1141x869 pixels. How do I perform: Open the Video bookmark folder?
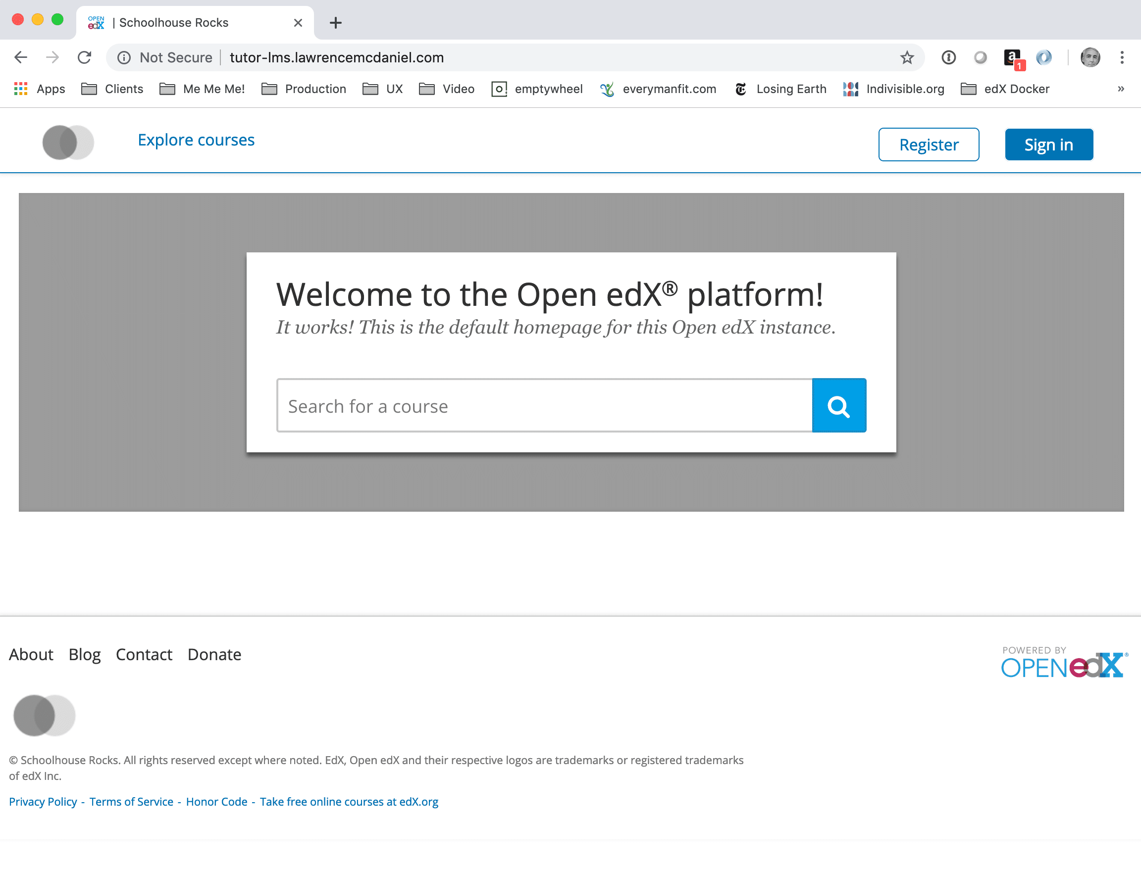(447, 89)
